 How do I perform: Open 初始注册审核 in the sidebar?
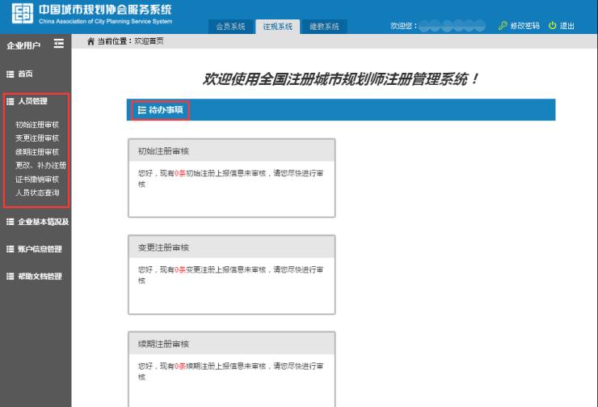click(x=37, y=125)
